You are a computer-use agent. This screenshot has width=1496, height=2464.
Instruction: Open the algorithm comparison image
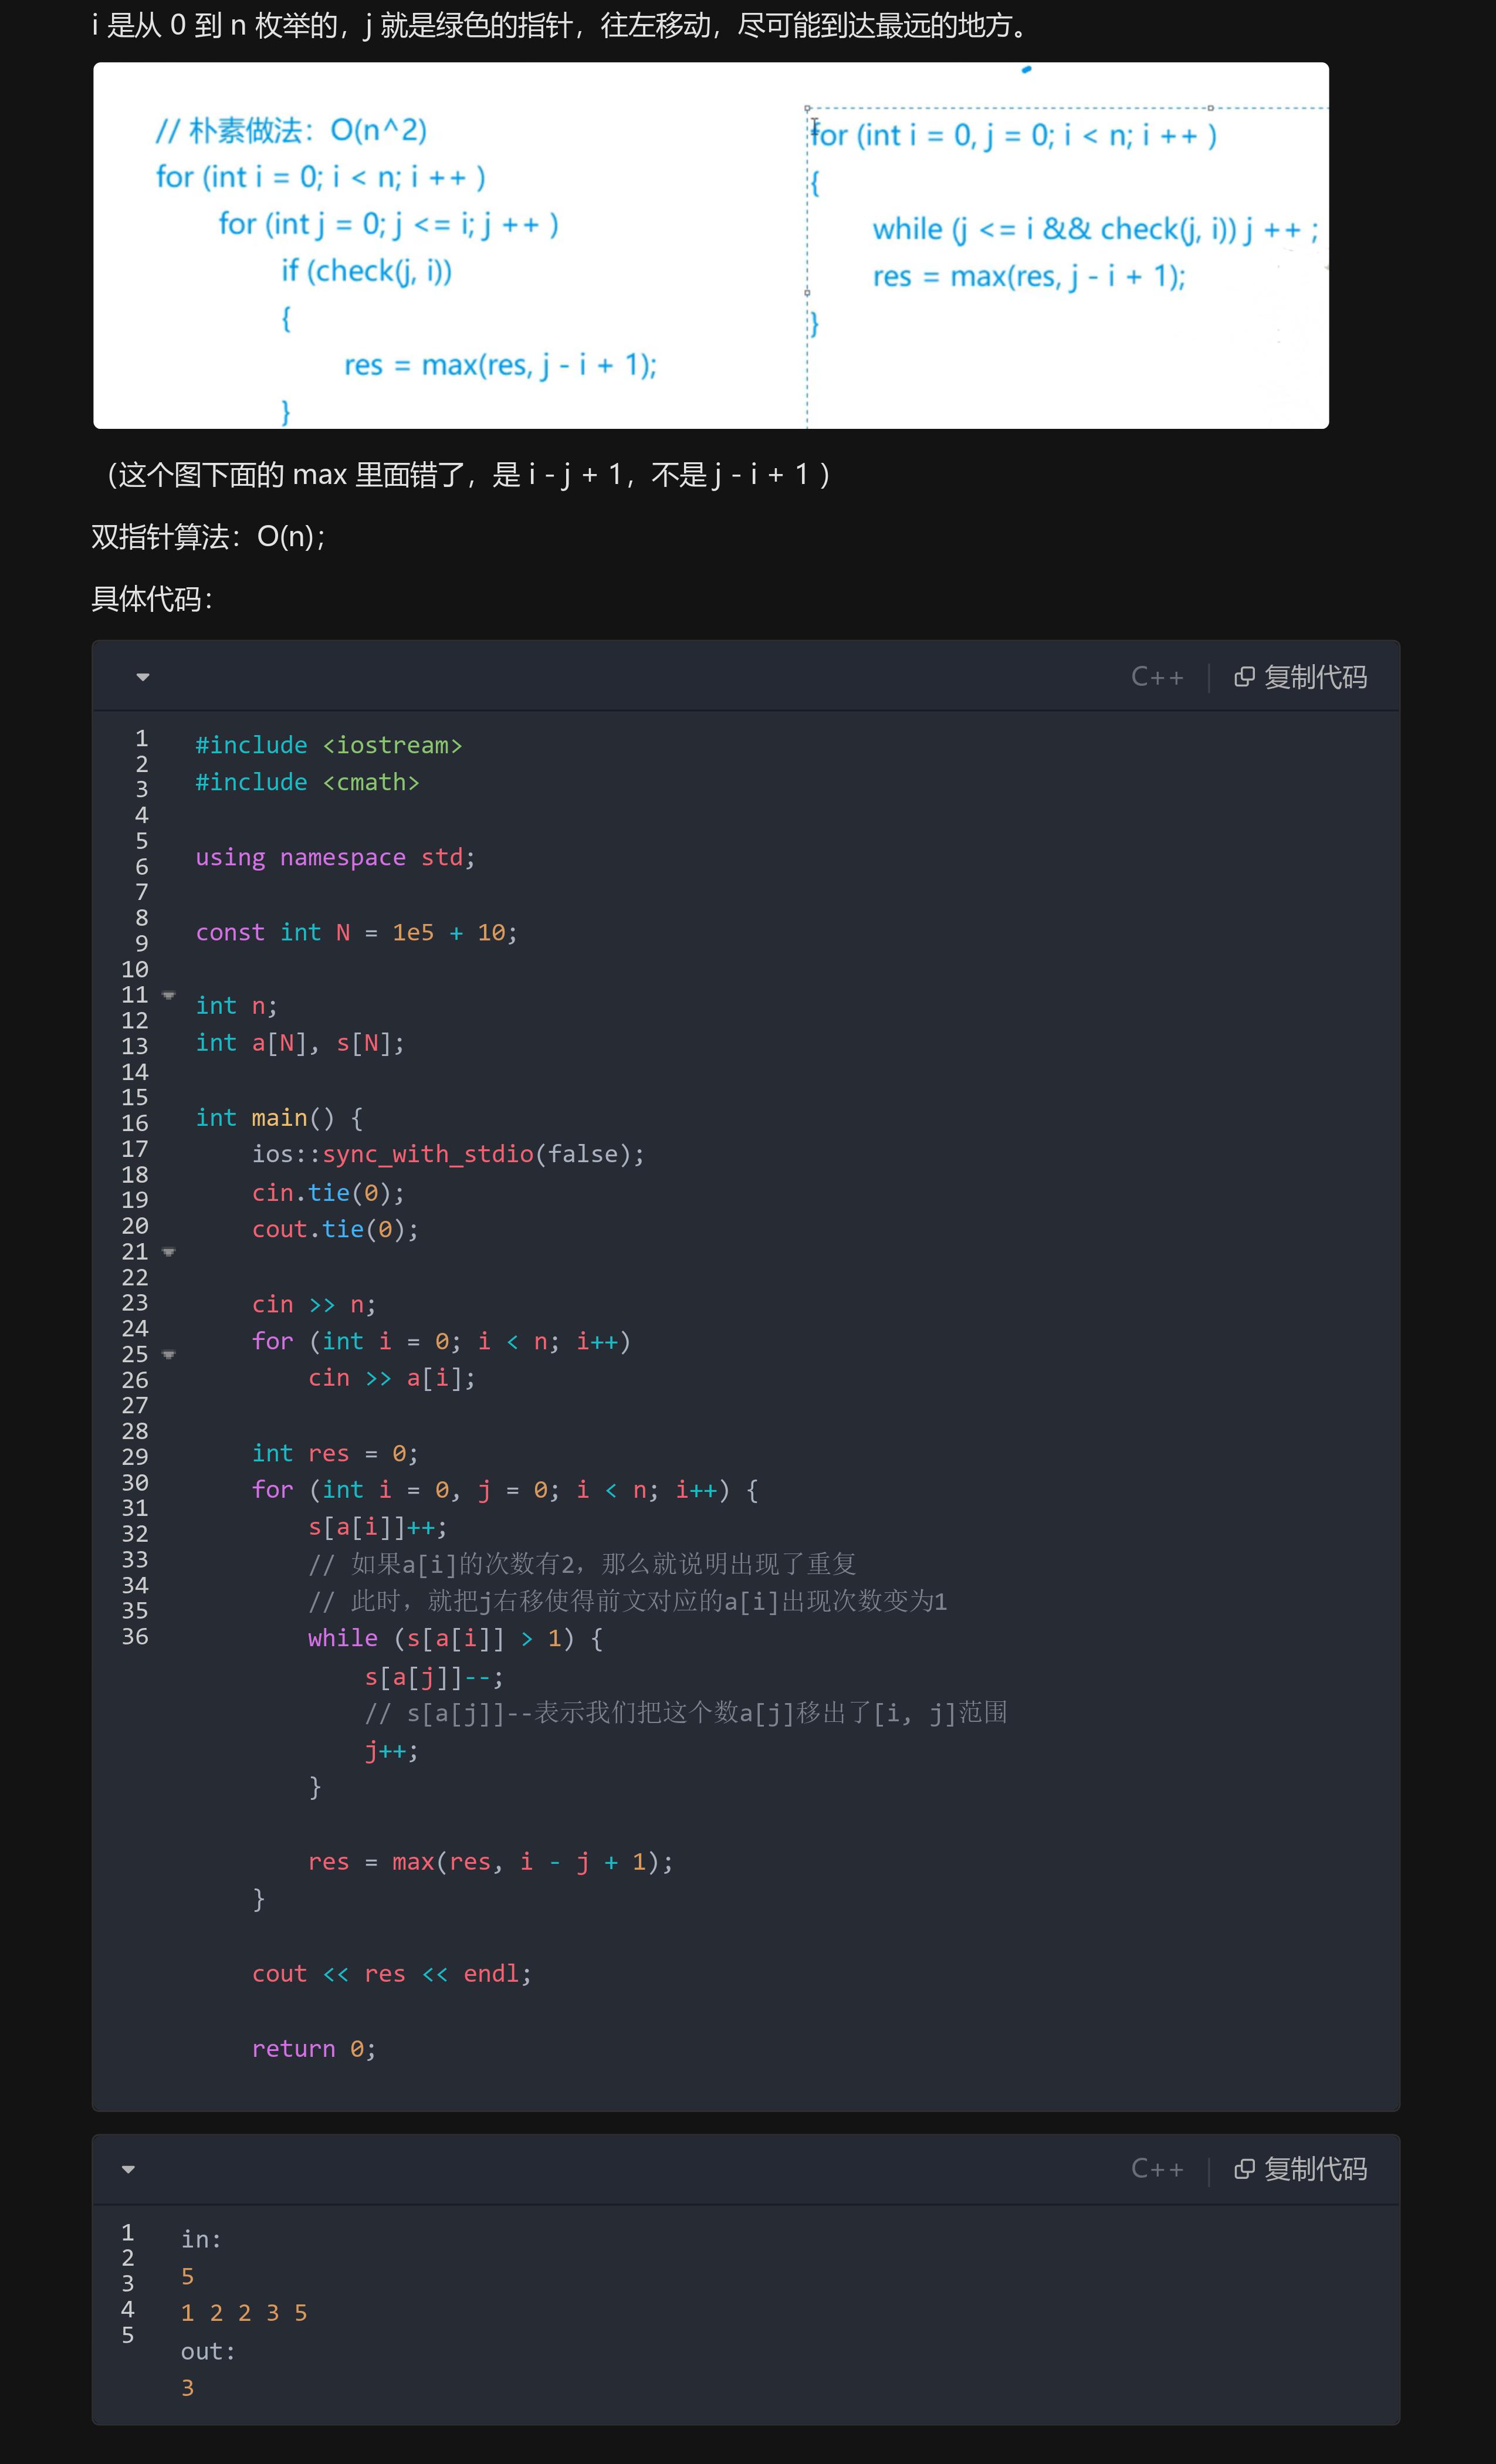(710, 245)
